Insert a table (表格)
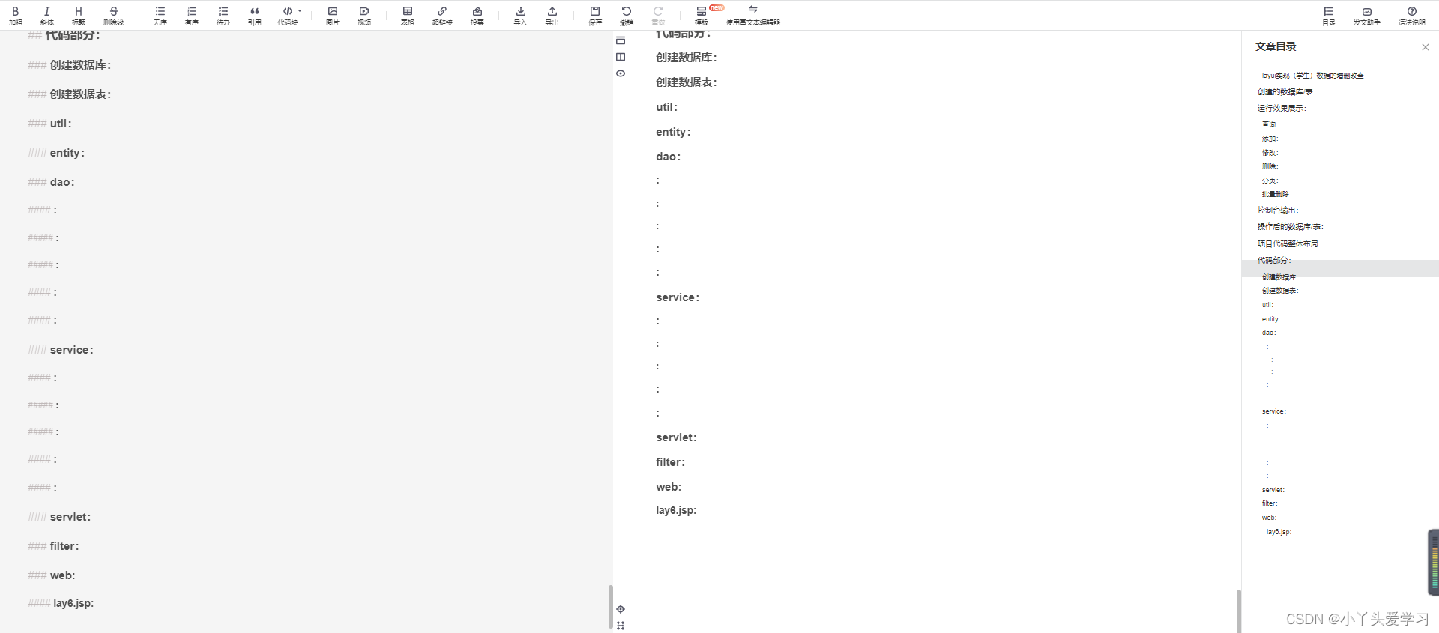 (x=408, y=16)
